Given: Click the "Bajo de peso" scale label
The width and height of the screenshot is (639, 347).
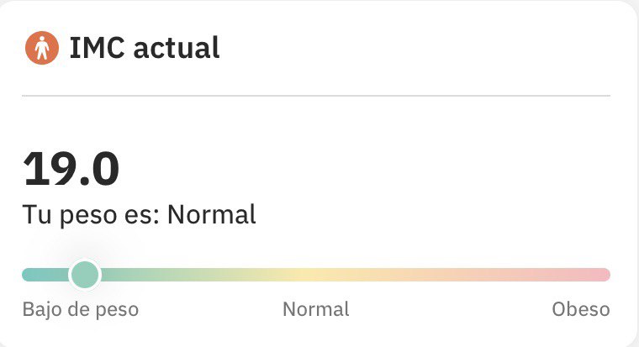Looking at the screenshot, I should tap(80, 309).
